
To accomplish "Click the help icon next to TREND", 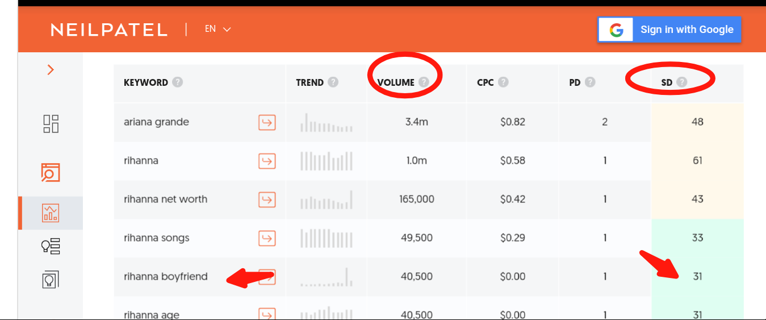I will coord(333,82).
